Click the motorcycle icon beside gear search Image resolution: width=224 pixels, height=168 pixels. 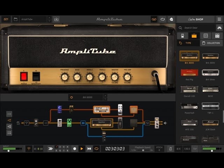click(x=219, y=28)
